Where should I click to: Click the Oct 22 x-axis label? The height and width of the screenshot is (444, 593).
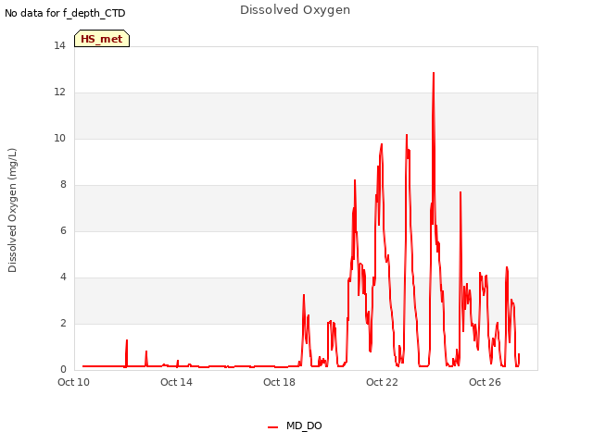click(382, 382)
